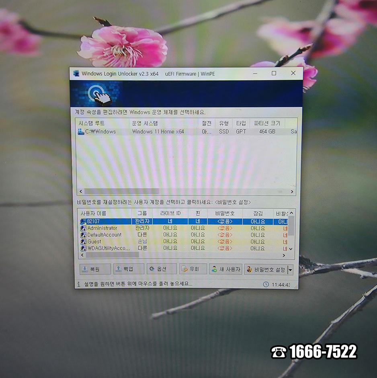Click the 핀 column header
Screen dimensions: 377x378
[x=198, y=214]
